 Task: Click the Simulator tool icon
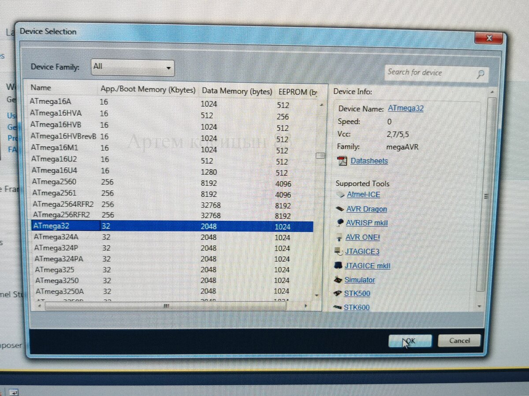coord(338,280)
